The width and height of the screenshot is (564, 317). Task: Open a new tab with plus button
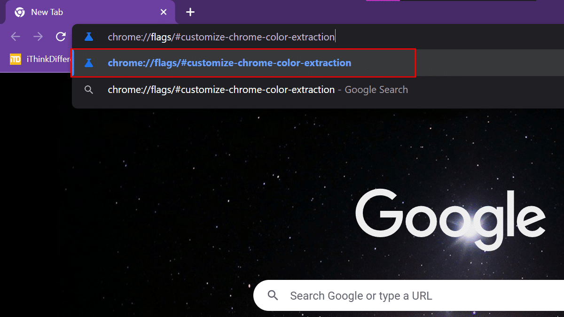[x=190, y=12]
